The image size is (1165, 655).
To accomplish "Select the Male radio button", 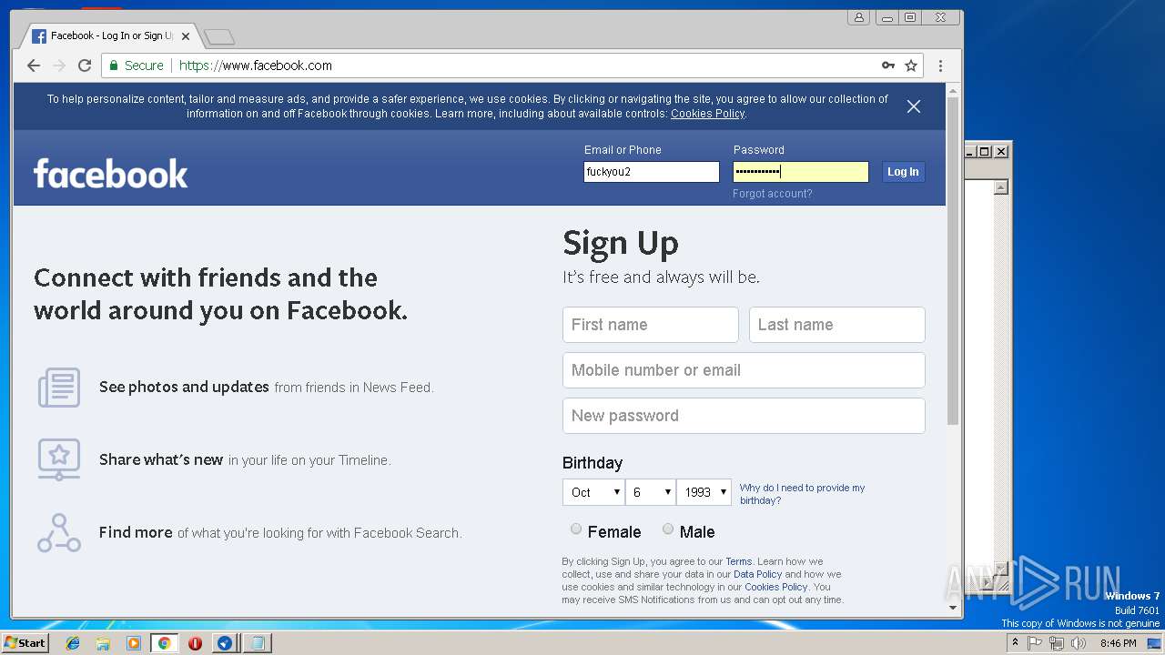I will [x=668, y=529].
